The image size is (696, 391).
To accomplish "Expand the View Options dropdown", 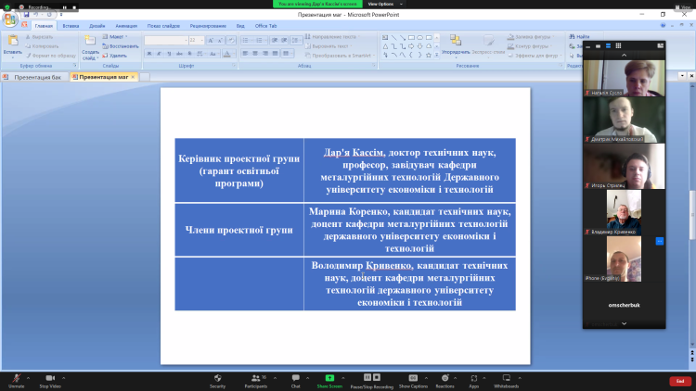I will [380, 4].
